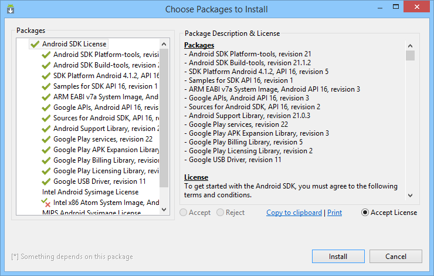Click checkmark icon beside Google USB Driver
Screen dimensions: 434x276
coord(46,181)
